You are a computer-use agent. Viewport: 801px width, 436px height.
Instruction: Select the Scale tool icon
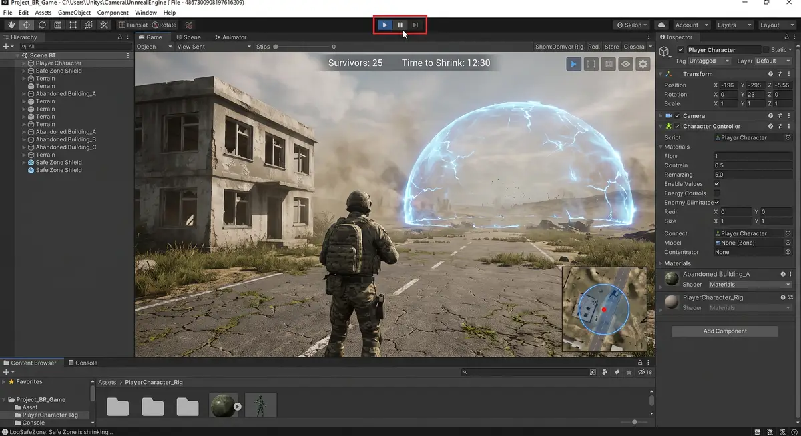click(57, 25)
